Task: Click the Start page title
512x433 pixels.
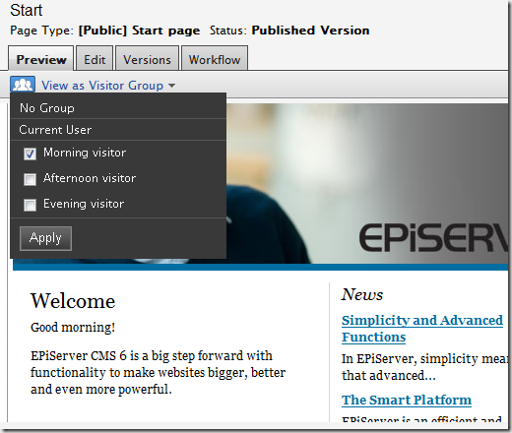Action: (27, 10)
